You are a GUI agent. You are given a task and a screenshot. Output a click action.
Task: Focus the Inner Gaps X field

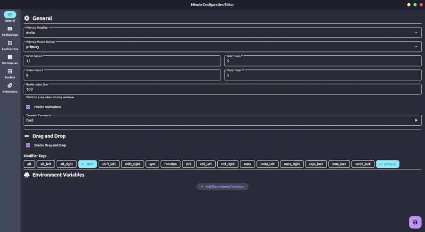pyautogui.click(x=122, y=61)
